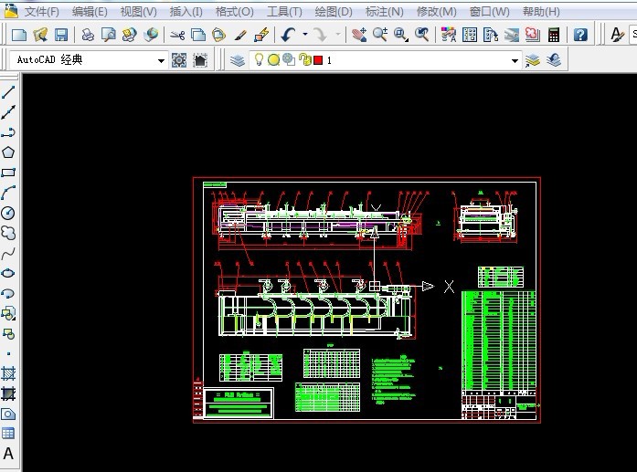The width and height of the screenshot is (637, 472).
Task: Expand the layer list dropdown
Action: 515,61
